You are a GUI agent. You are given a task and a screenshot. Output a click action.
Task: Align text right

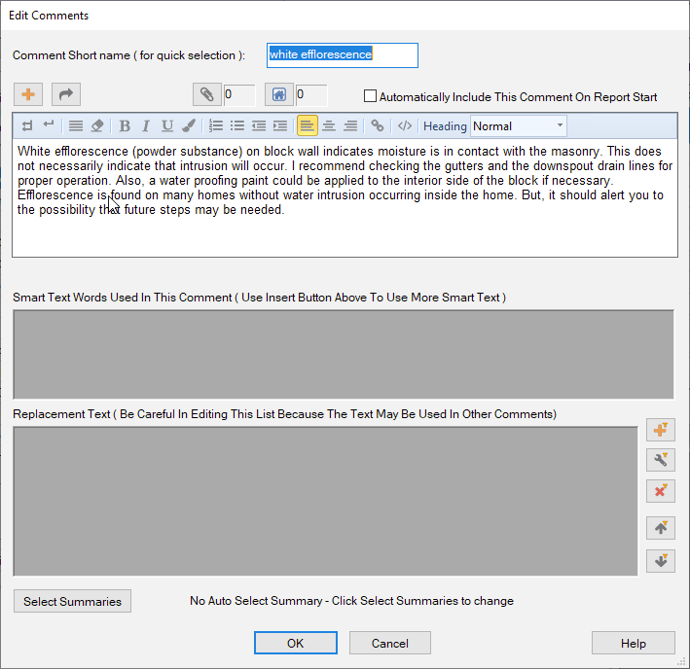350,126
